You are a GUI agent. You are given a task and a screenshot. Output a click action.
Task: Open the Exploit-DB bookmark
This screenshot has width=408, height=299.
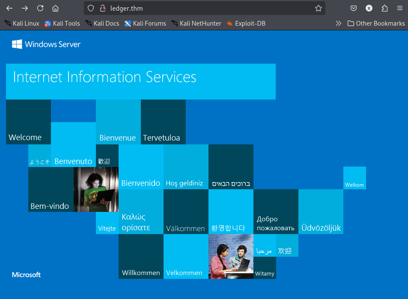[246, 23]
